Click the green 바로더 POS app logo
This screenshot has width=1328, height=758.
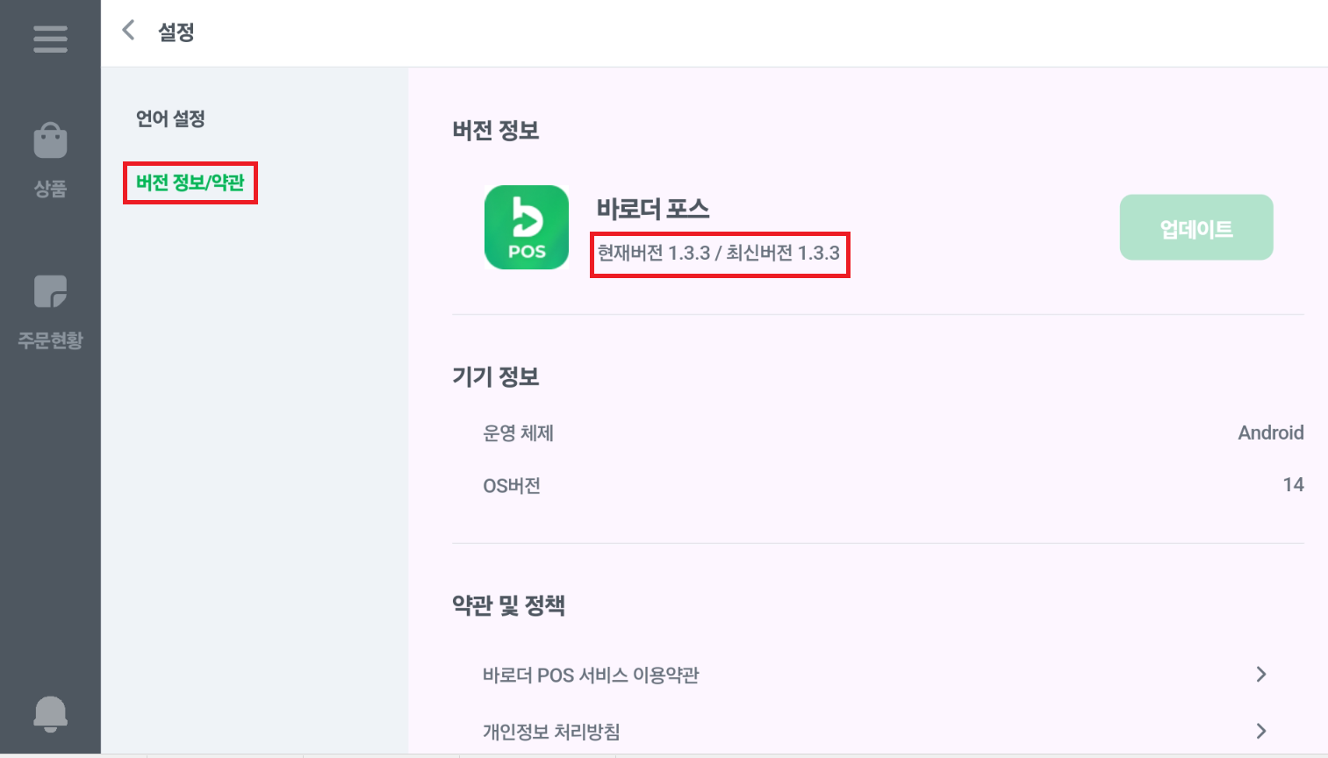click(x=527, y=227)
